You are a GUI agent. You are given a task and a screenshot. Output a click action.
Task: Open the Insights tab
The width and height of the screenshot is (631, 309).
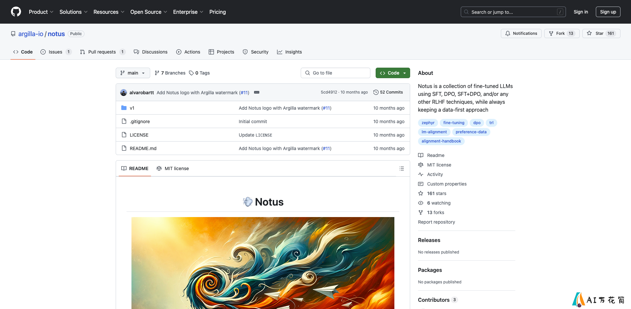(x=289, y=52)
